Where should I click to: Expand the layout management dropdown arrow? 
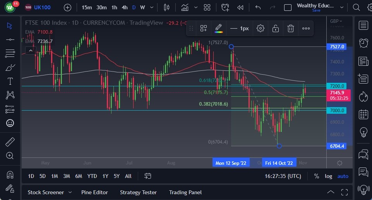pyautogui.click(x=342, y=8)
